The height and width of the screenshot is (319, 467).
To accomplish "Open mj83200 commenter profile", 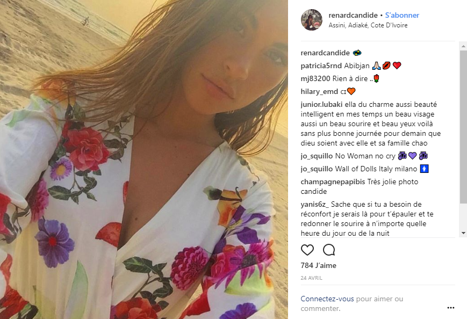I will pyautogui.click(x=315, y=78).
